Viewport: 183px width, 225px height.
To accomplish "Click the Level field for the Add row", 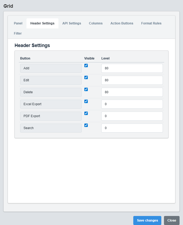I will click(x=132, y=68).
